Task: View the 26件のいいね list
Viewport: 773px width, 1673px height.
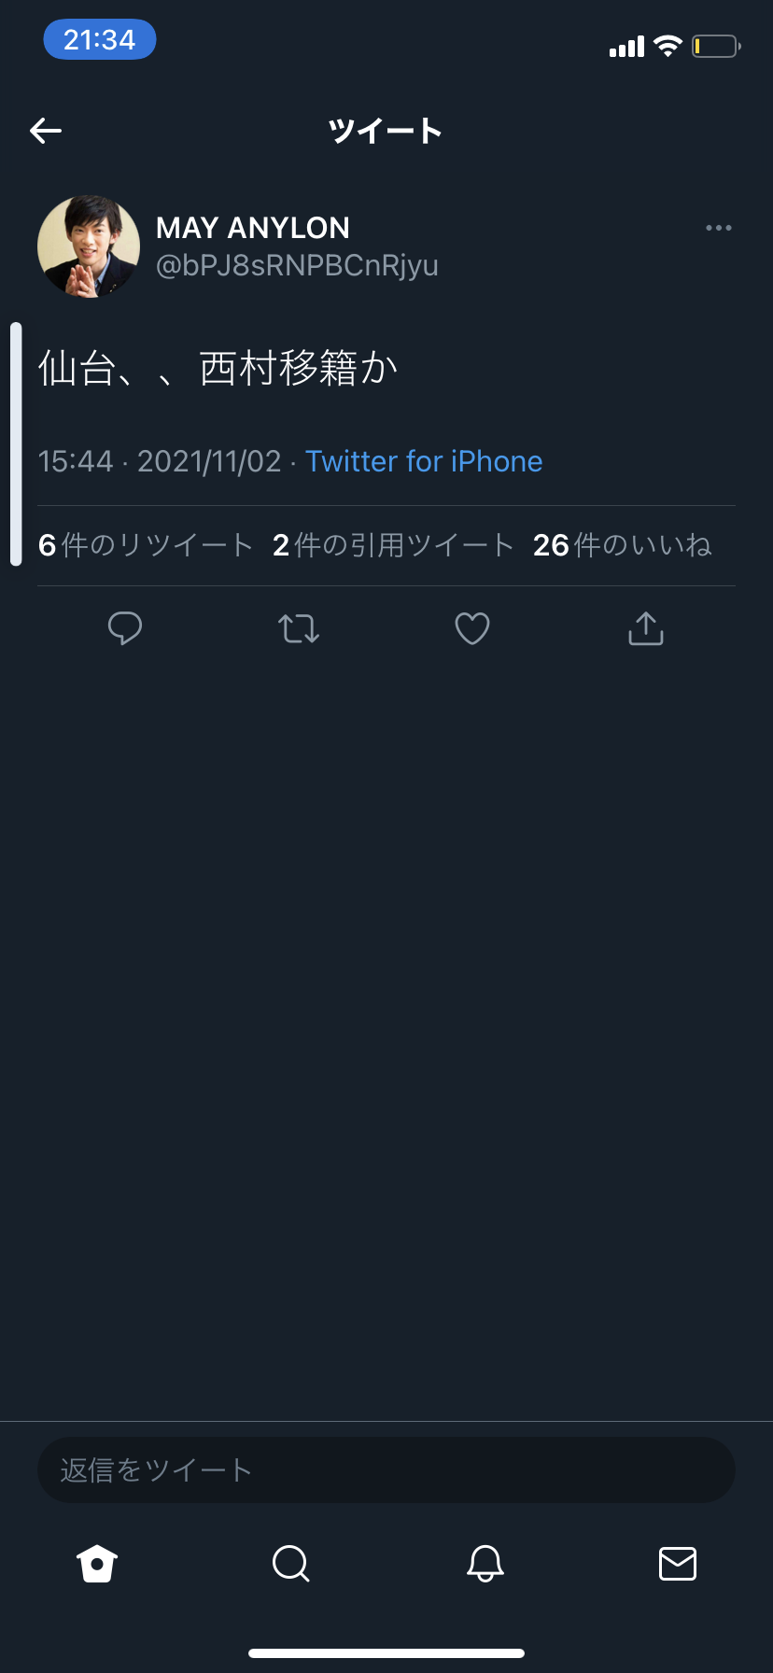Action: tap(622, 545)
